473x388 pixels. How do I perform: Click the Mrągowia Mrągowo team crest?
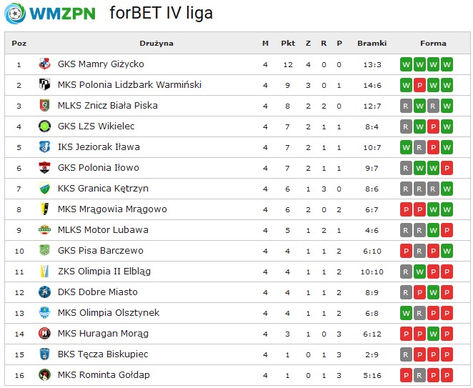[x=44, y=209]
